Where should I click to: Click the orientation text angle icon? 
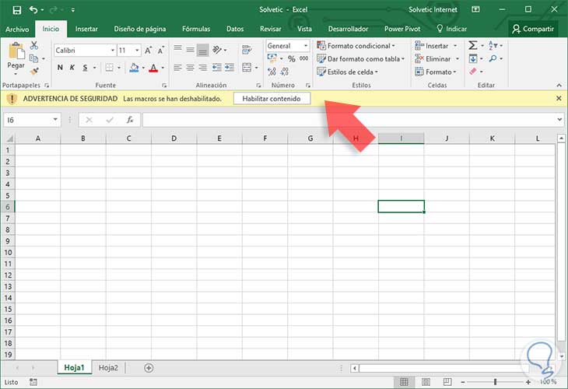point(216,50)
